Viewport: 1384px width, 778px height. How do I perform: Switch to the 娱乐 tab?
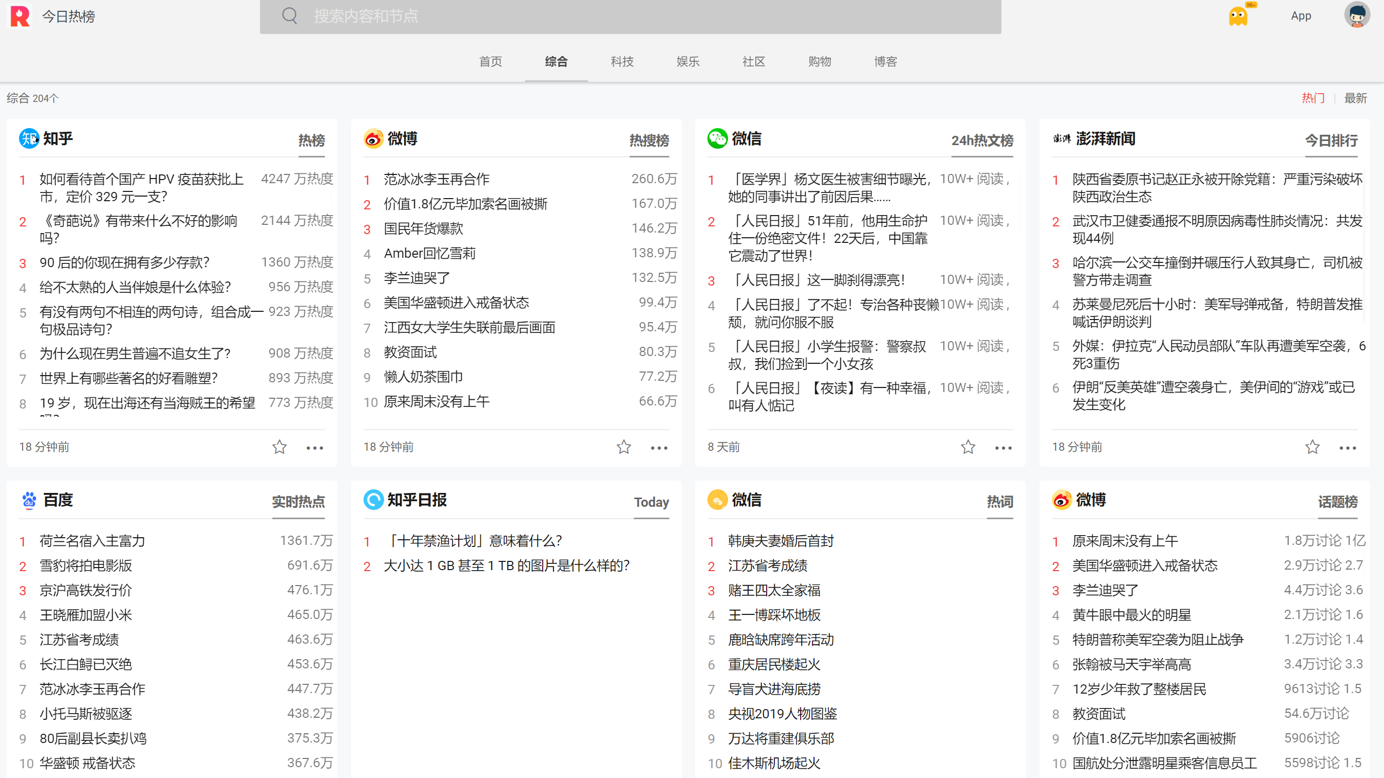pyautogui.click(x=688, y=62)
